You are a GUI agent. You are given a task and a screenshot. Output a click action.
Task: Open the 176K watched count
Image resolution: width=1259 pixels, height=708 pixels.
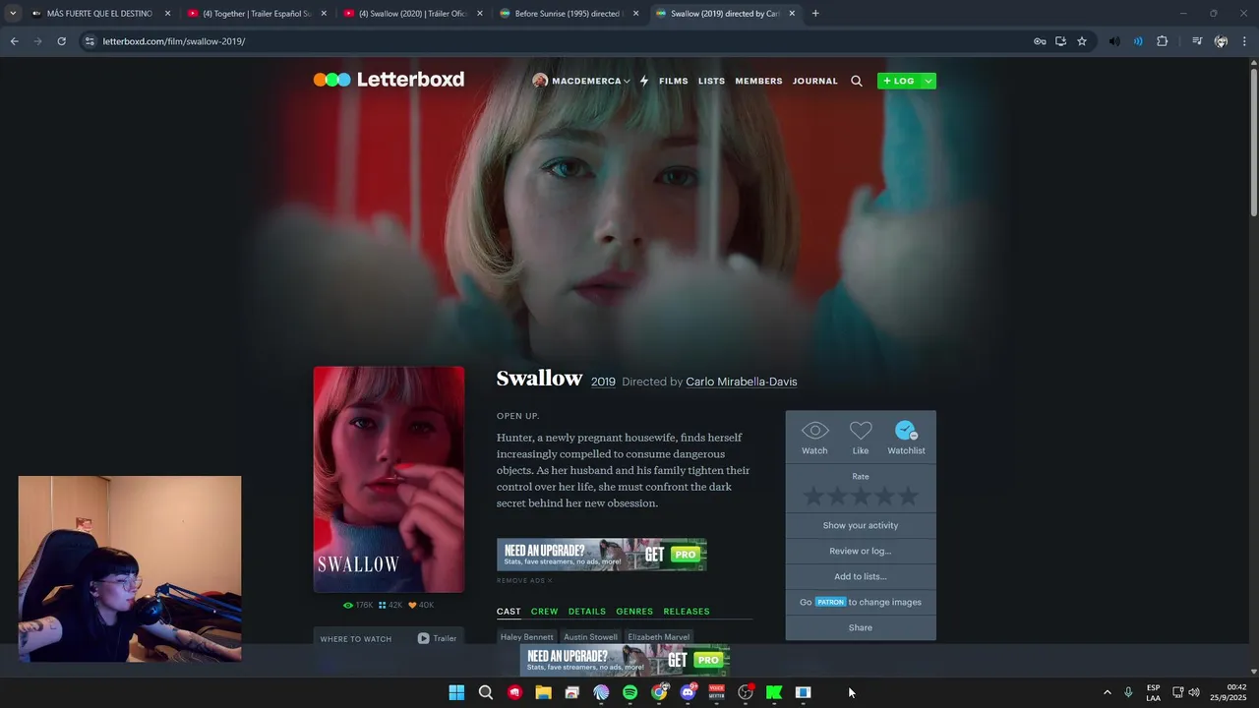click(x=358, y=605)
